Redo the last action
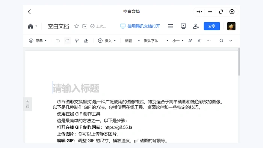Screen dimensions: 263x148 (67, 40)
